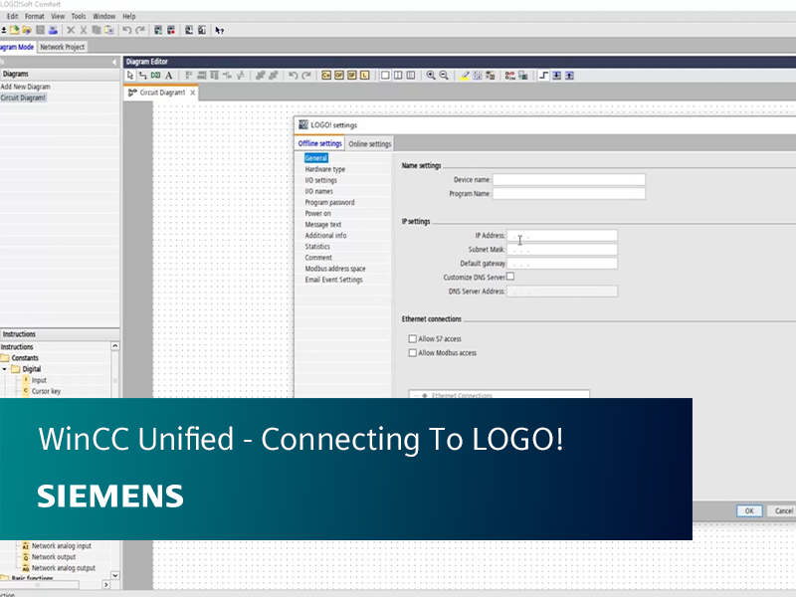Select the Zoom In tool in Diagram Editor toolbar
This screenshot has height=597, width=796.
click(430, 75)
